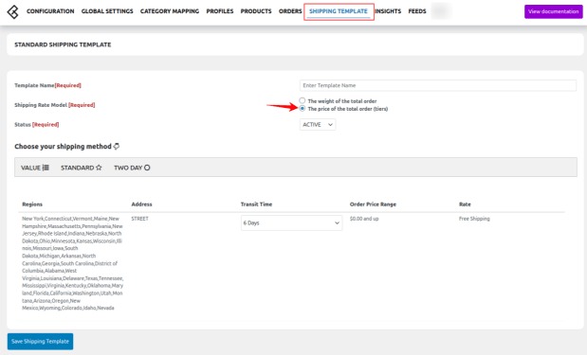Open the Insights tab

coord(388,11)
